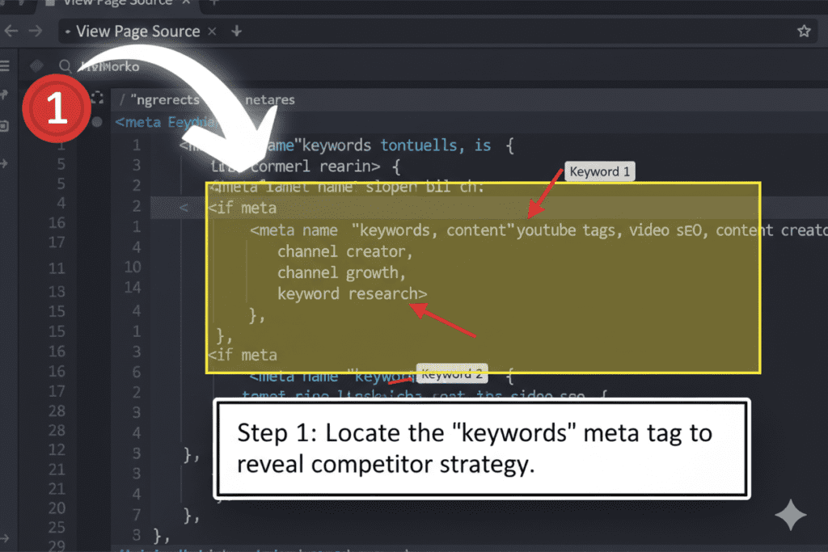Click the search magnifier icon
The height and width of the screenshot is (552, 828).
tap(65, 65)
